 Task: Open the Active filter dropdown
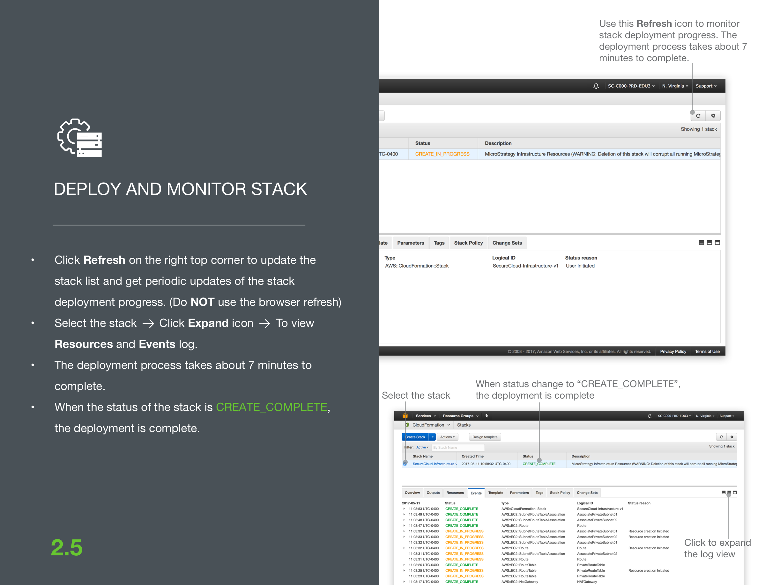[x=422, y=447]
